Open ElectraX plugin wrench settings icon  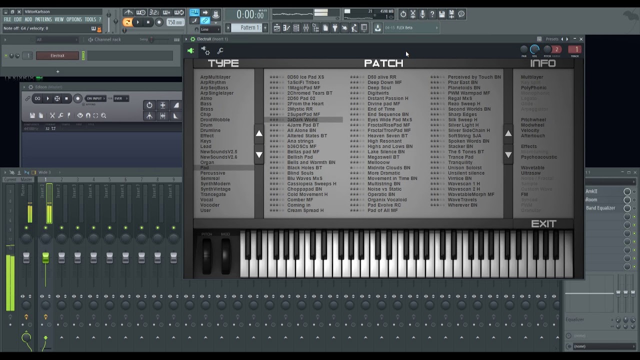coord(220,50)
